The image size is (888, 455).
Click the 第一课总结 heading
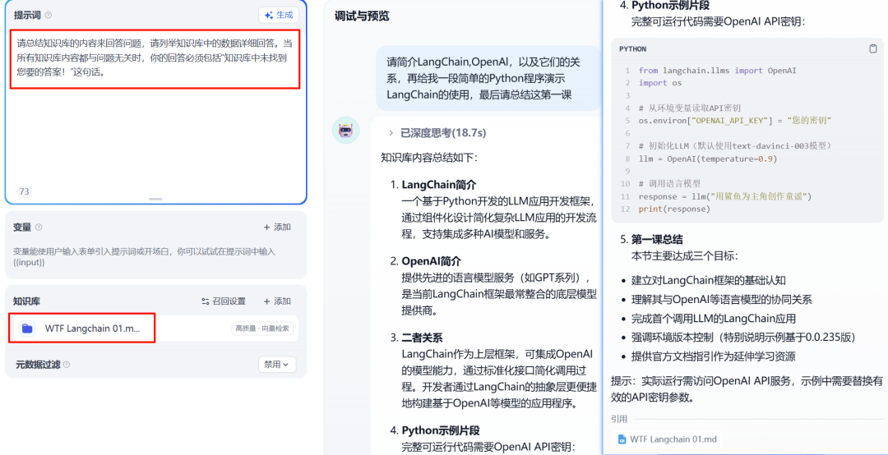[x=657, y=239]
